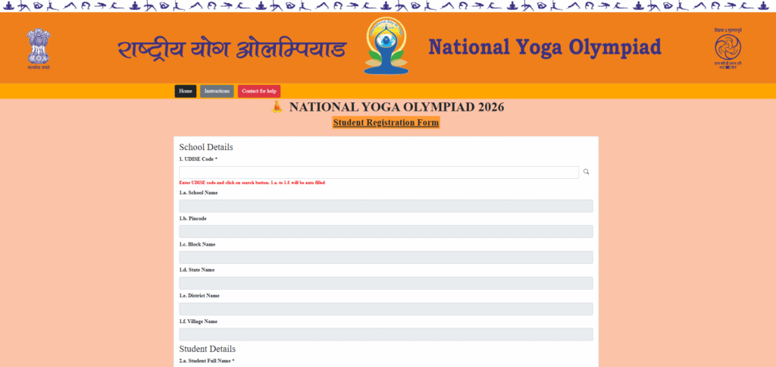Click the Pincode field
Screen dimensions: 776x367
click(386, 232)
